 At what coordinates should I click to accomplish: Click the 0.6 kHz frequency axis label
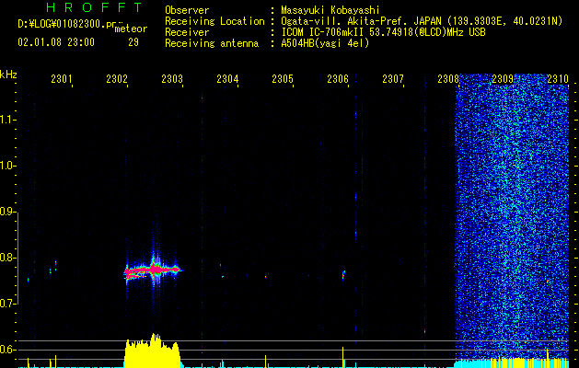tap(9, 350)
